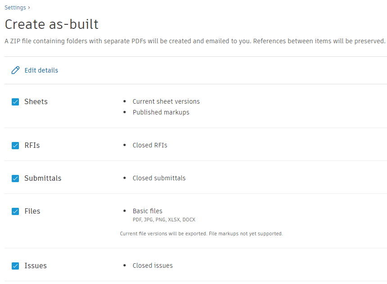The height and width of the screenshot is (284, 387).
Task: Select the Published markups item
Action: click(161, 112)
